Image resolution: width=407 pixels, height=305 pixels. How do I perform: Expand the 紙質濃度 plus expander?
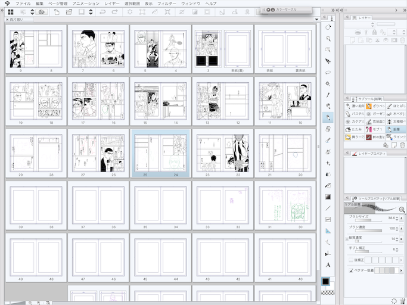click(x=347, y=239)
